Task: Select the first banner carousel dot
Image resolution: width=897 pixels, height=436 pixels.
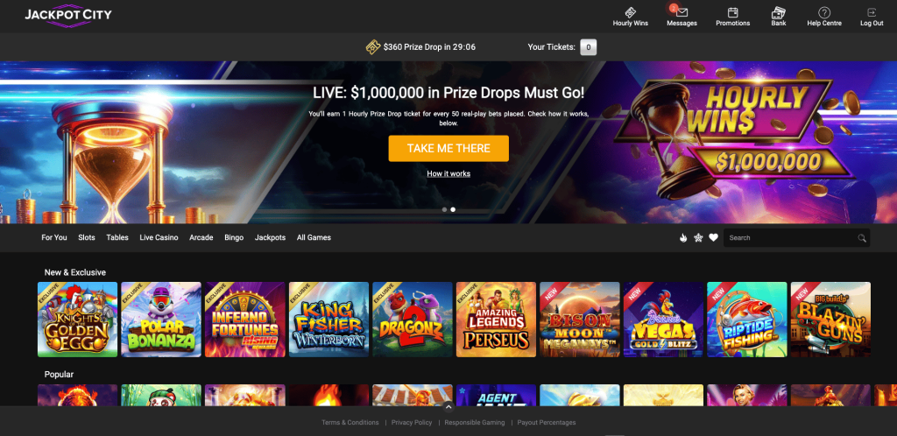Action: [444, 210]
